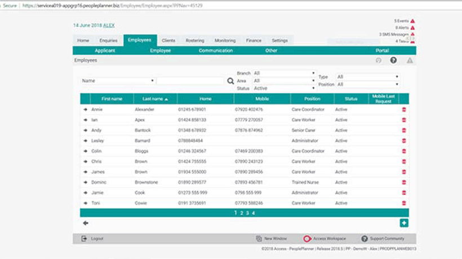Open the Status filter dropdown
Screen dimensions: 462x259
click(284, 88)
